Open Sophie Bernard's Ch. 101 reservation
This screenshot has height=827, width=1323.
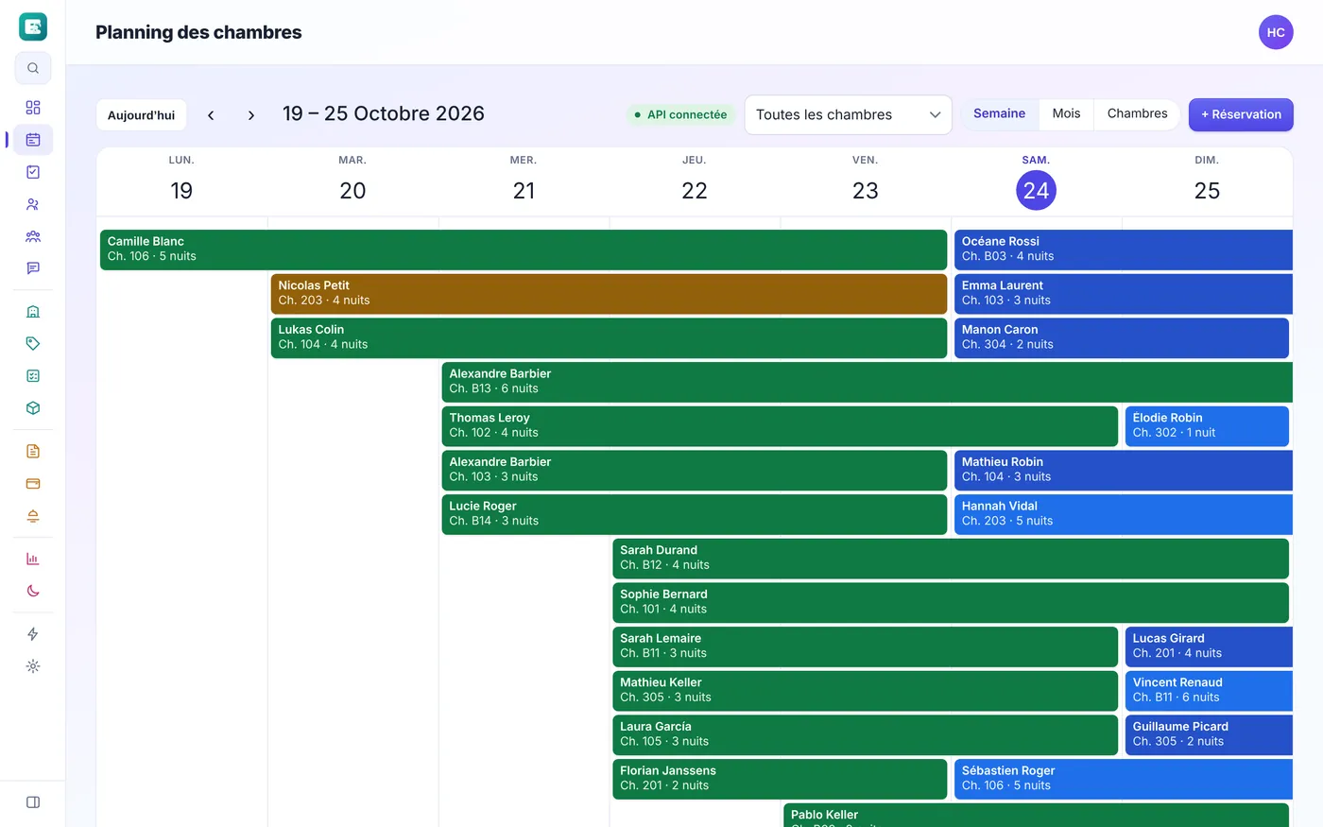[951, 603]
